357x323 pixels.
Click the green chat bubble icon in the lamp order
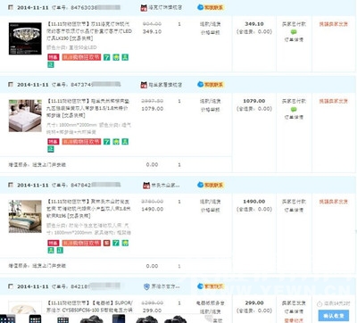click(x=294, y=32)
